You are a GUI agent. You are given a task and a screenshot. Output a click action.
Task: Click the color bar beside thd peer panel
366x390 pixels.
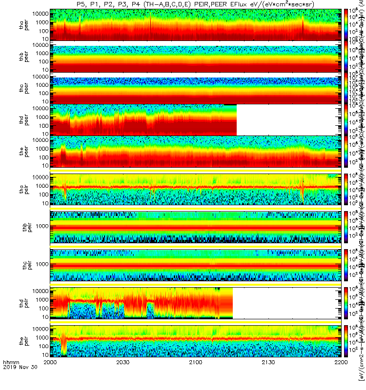pos(346,119)
